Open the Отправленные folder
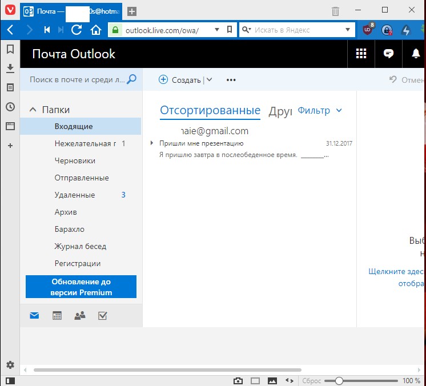Viewport: 426px width, 386px height. click(81, 178)
